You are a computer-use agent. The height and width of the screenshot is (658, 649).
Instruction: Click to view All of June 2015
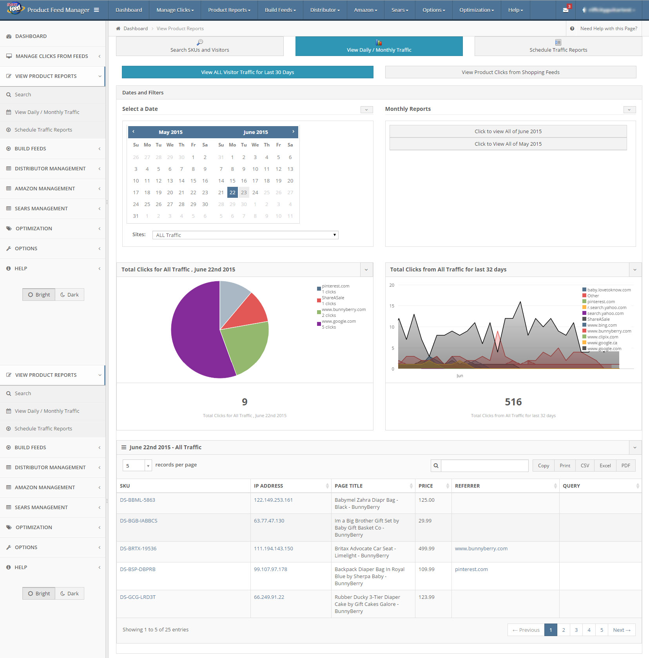[x=508, y=131]
